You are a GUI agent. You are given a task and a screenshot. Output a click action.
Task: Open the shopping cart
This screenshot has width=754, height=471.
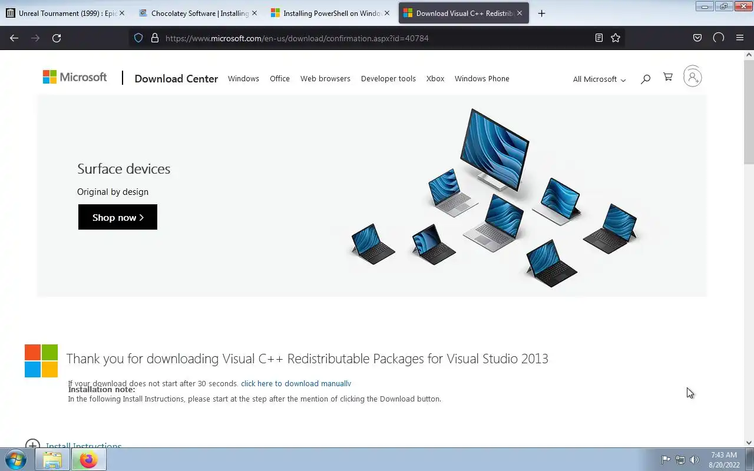(x=668, y=77)
